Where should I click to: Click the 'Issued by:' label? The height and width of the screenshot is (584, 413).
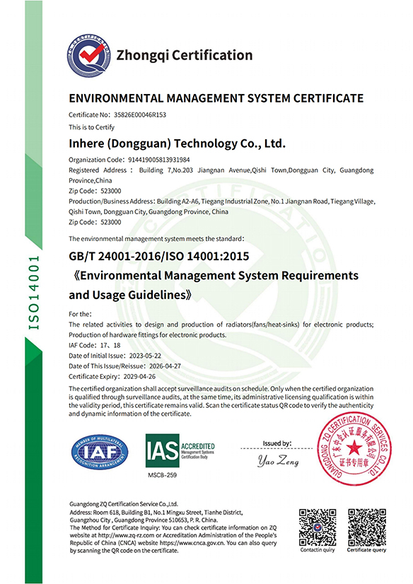click(277, 443)
